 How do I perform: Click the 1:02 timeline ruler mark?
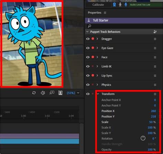point(47,116)
